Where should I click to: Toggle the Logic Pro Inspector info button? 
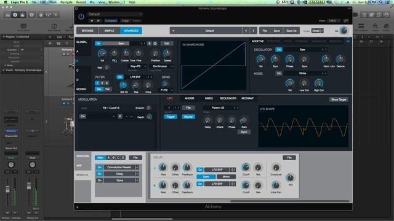[15, 15]
